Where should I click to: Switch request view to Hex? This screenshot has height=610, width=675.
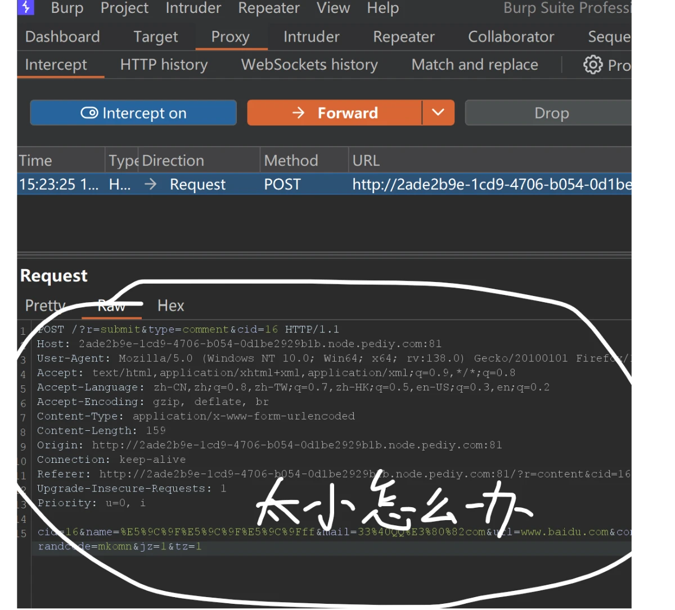click(x=170, y=306)
